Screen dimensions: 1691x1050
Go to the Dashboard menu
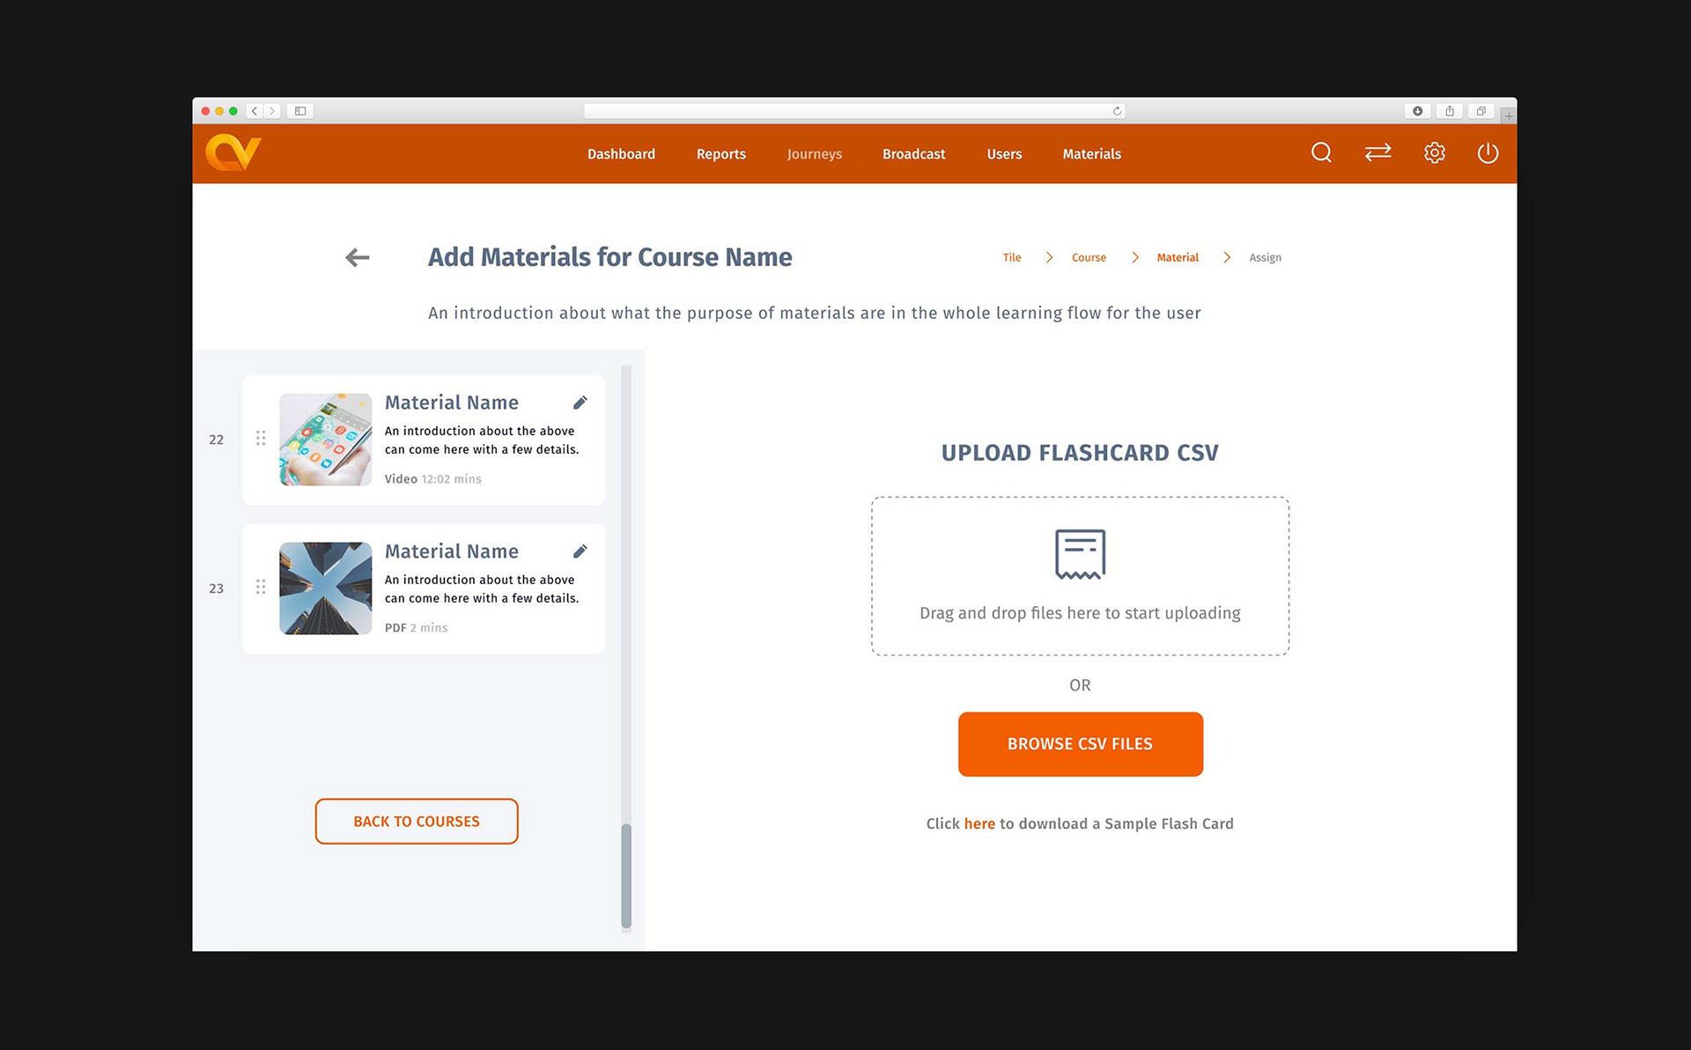click(x=621, y=154)
